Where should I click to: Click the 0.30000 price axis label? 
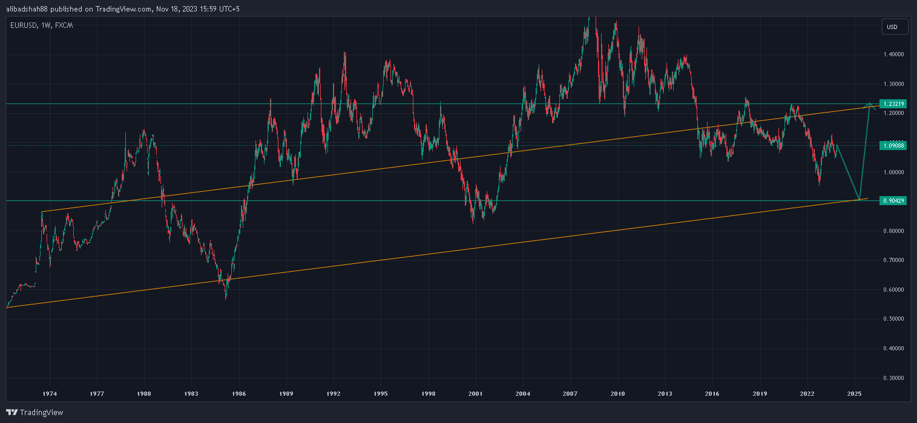[894, 378]
